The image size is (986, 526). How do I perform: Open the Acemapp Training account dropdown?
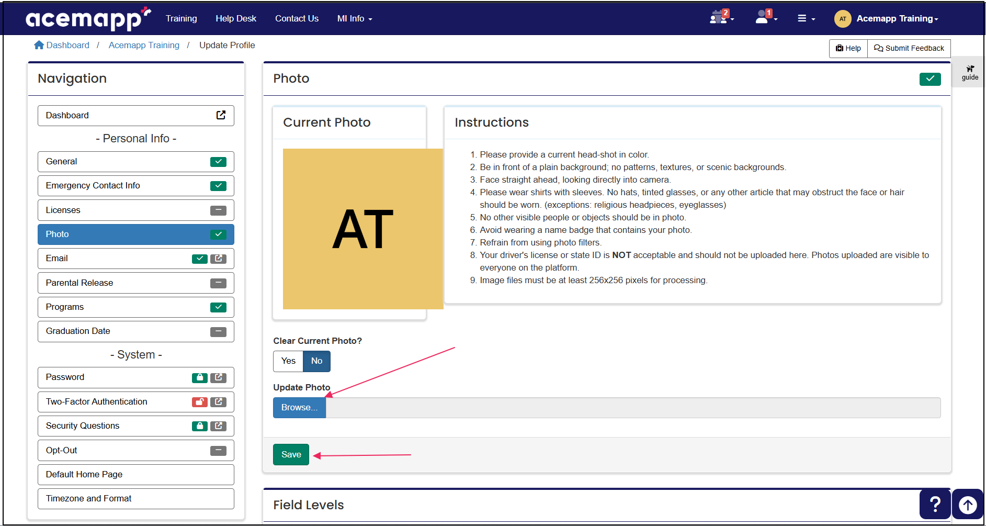tap(896, 18)
